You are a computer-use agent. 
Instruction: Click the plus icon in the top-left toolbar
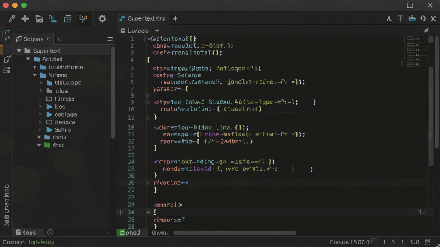(25, 19)
